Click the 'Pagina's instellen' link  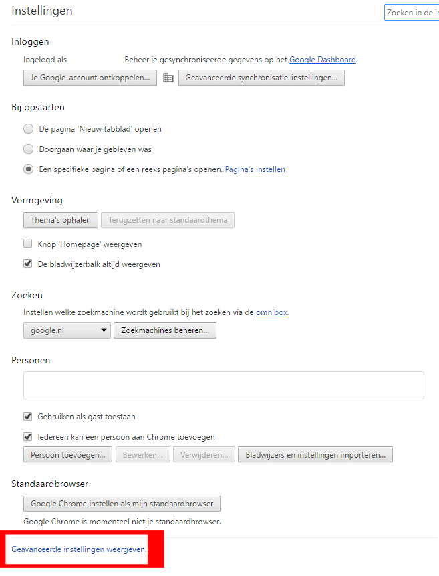click(255, 169)
